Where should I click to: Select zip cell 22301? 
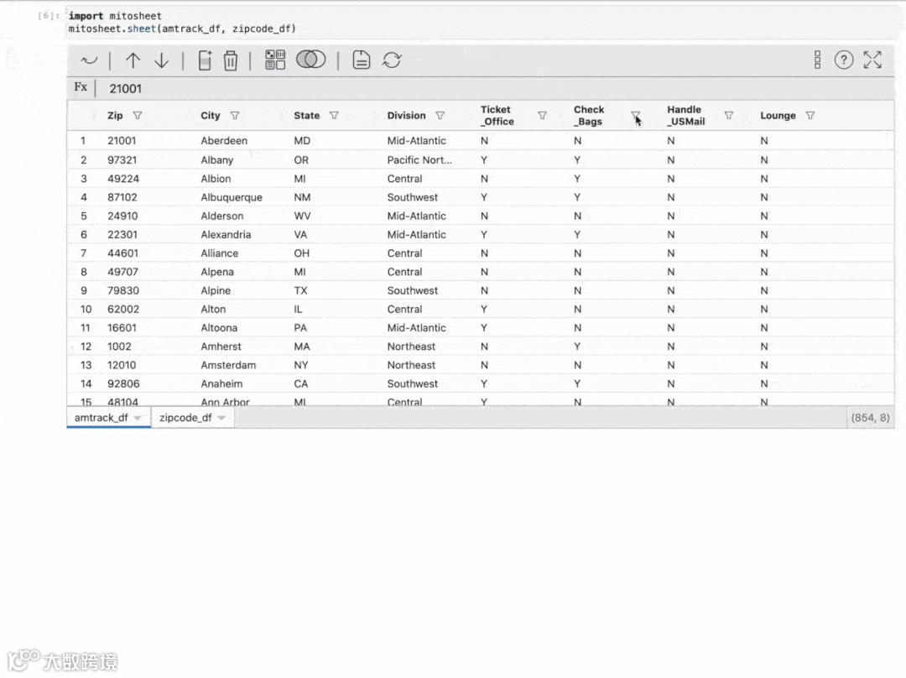coord(122,235)
